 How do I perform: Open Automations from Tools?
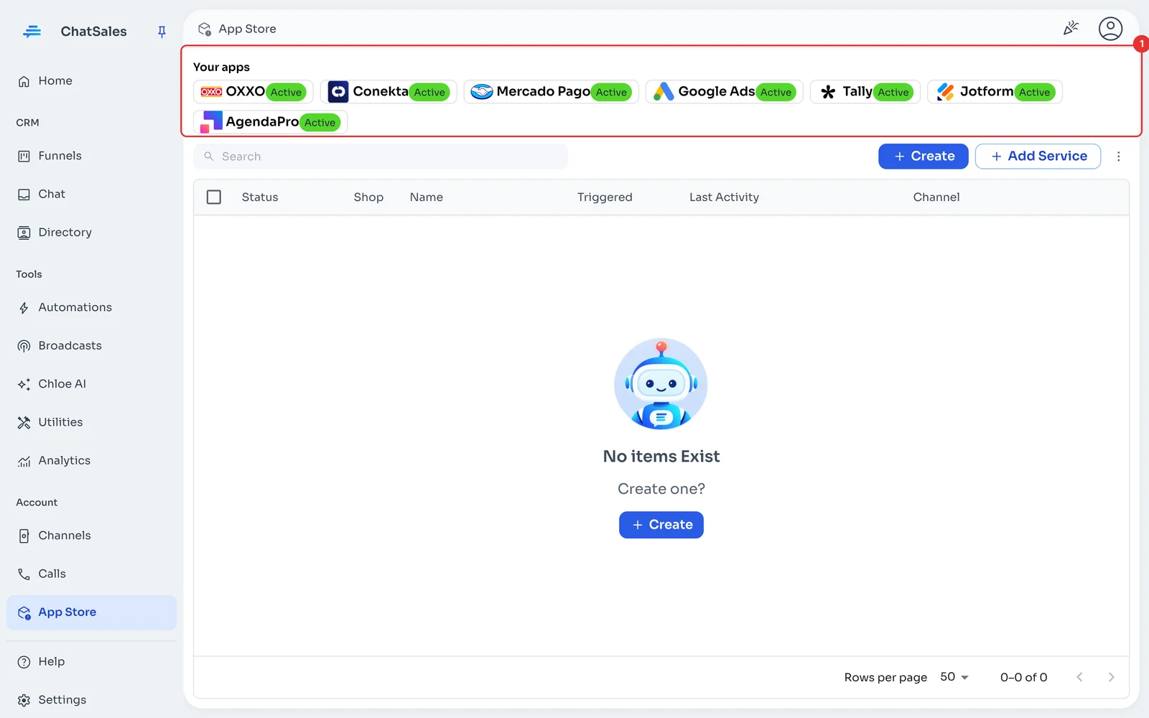pyautogui.click(x=92, y=307)
